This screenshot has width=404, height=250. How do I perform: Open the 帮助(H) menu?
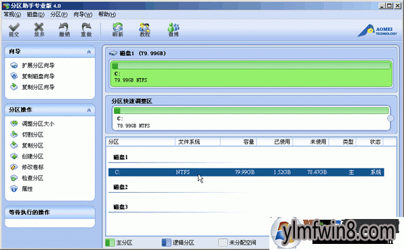107,14
